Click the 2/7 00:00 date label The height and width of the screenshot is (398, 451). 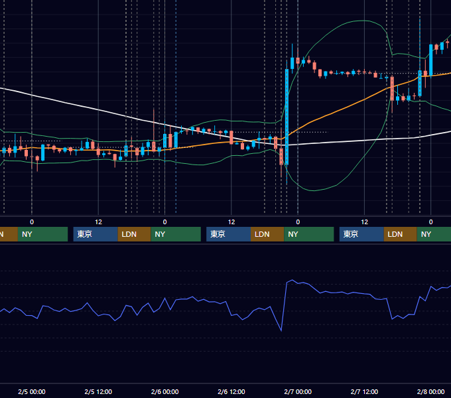(x=298, y=391)
